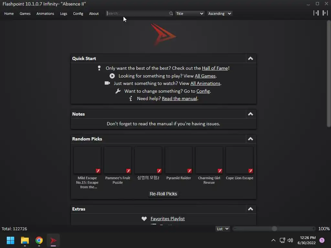Collapse the Notes section

pos(251,114)
